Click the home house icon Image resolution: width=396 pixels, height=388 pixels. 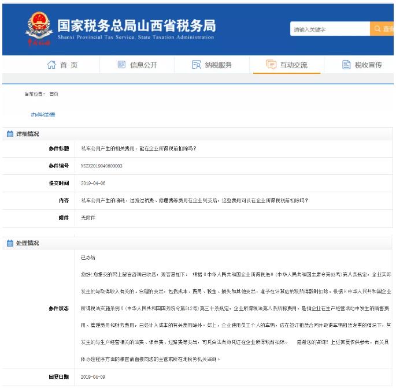tap(51, 65)
